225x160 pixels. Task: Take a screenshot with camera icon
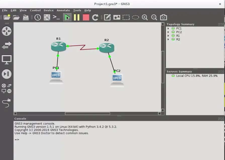click(x=163, y=17)
